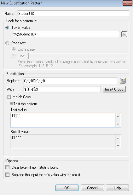
Task: Click into the With replacement field
Action: pos(62,89)
